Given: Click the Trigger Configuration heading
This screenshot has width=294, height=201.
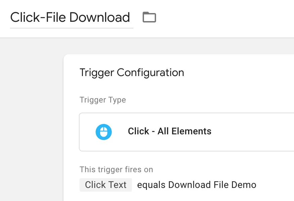Looking at the screenshot, I should (x=132, y=73).
